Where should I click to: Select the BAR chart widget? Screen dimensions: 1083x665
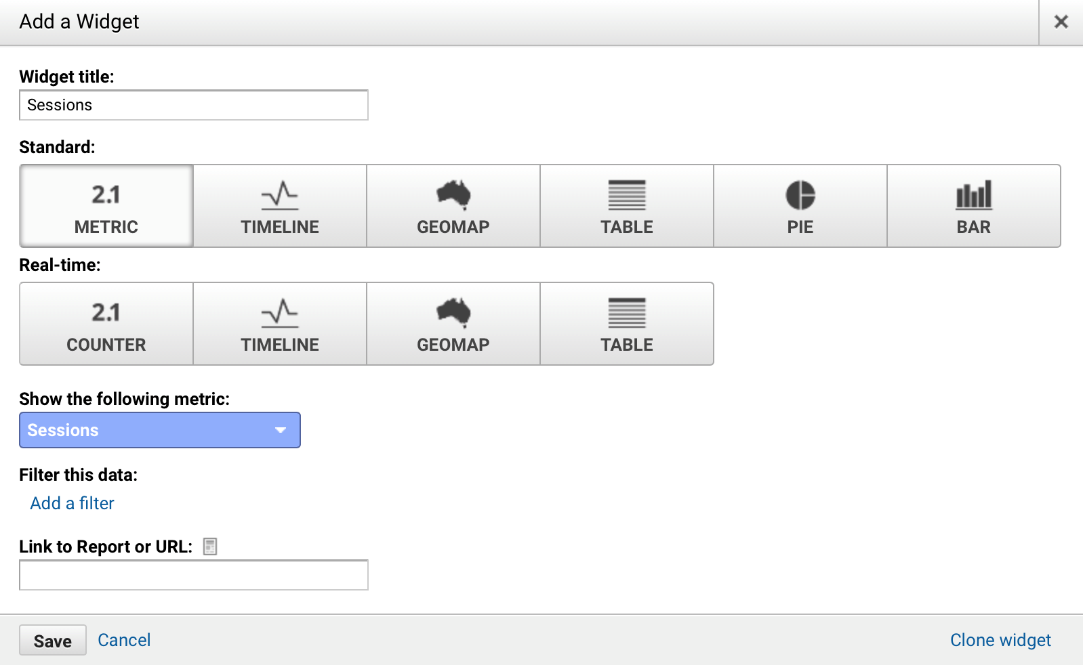(974, 206)
